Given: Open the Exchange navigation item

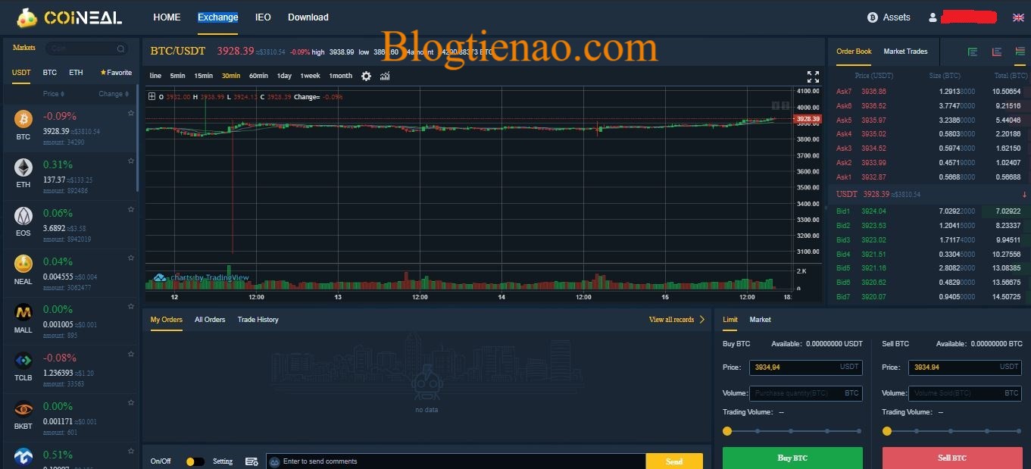Looking at the screenshot, I should point(217,17).
